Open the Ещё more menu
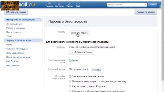Image resolution: width=164 pixels, height=92 pixels. [78, 5]
